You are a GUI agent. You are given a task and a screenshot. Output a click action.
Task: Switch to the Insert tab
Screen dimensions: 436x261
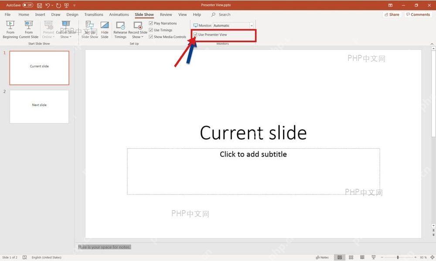coord(40,14)
